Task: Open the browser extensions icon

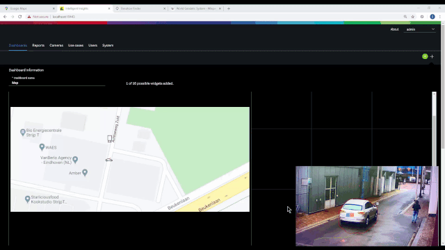Action: pos(422,17)
